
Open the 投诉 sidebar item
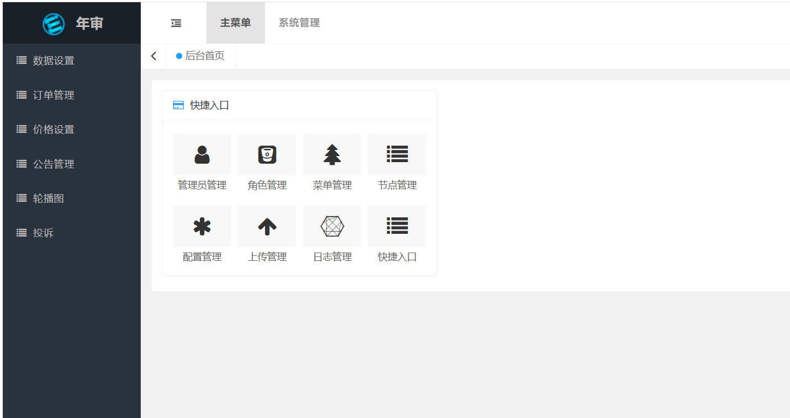pyautogui.click(x=43, y=233)
